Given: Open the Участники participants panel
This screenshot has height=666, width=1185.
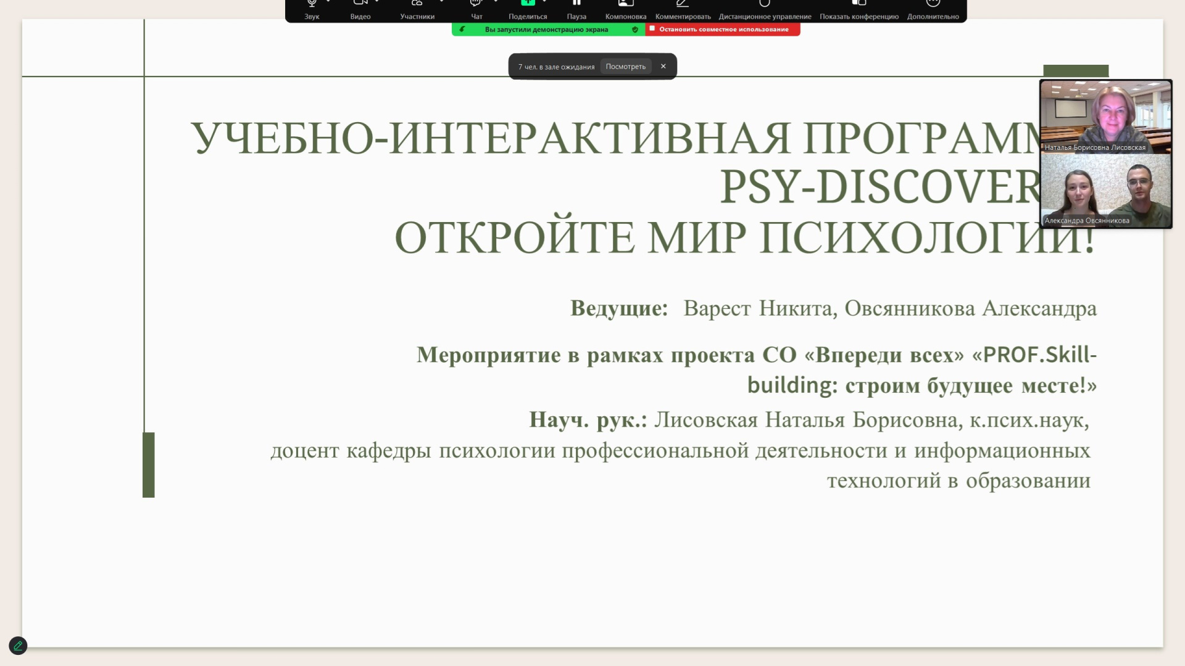Looking at the screenshot, I should tap(417, 9).
